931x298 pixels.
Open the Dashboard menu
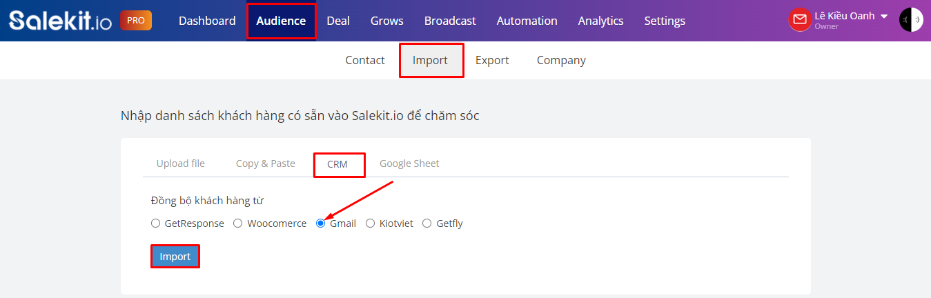pyautogui.click(x=207, y=21)
